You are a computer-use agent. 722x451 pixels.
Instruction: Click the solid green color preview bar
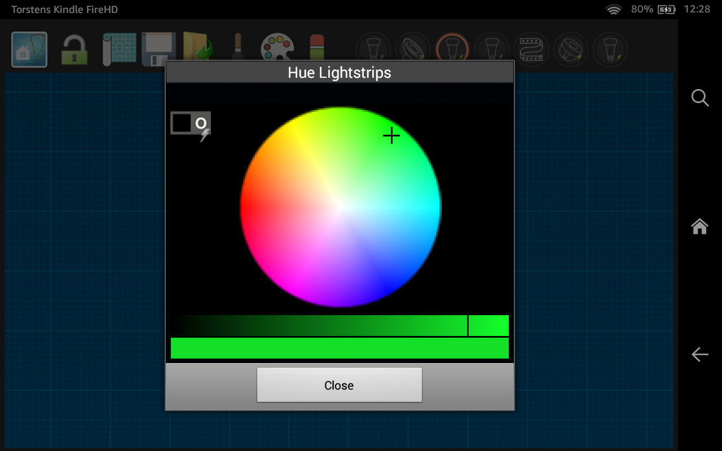pyautogui.click(x=340, y=348)
